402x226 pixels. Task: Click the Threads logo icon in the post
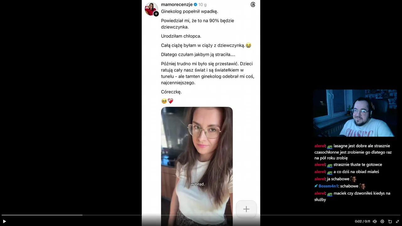click(x=253, y=4)
